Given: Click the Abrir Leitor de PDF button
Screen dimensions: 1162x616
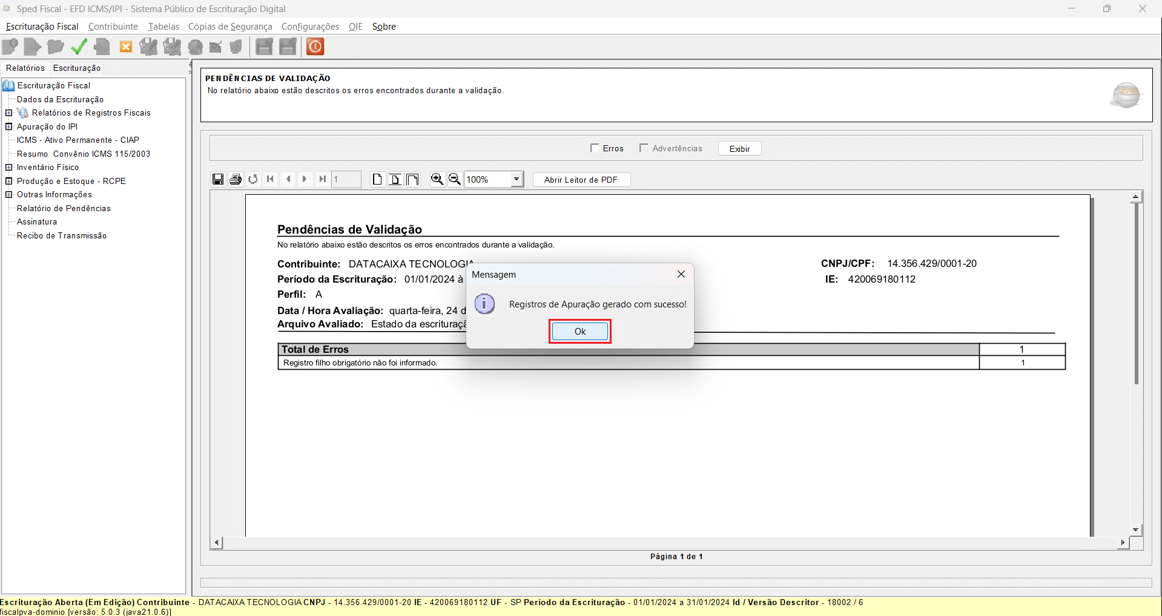Looking at the screenshot, I should [581, 180].
